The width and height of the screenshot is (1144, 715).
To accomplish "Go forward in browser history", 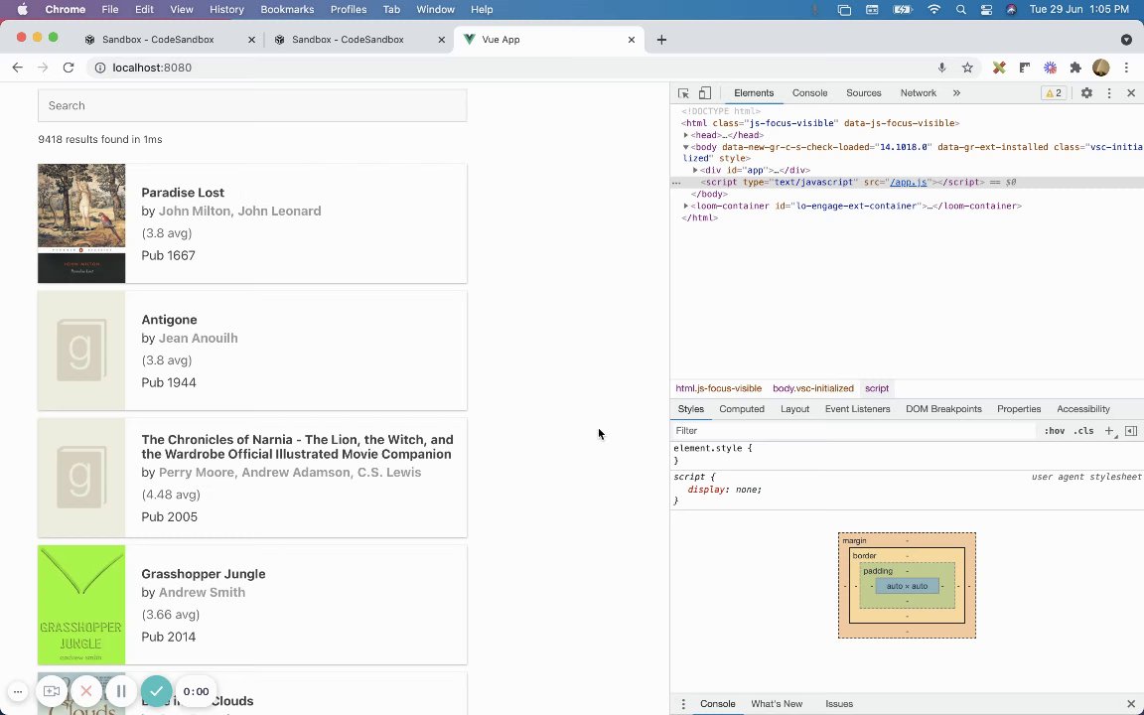I will click(x=43, y=68).
